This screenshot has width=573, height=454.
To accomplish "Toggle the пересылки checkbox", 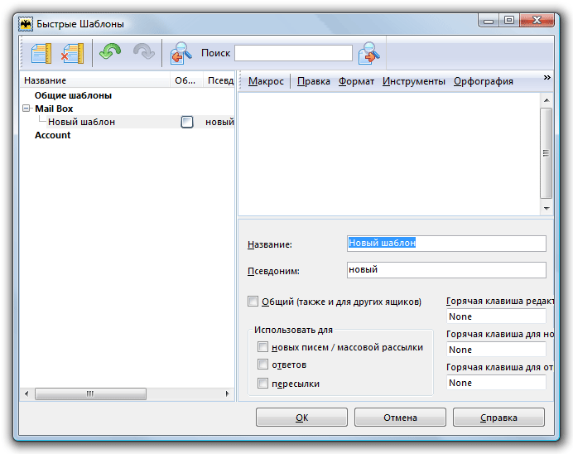I will 262,383.
